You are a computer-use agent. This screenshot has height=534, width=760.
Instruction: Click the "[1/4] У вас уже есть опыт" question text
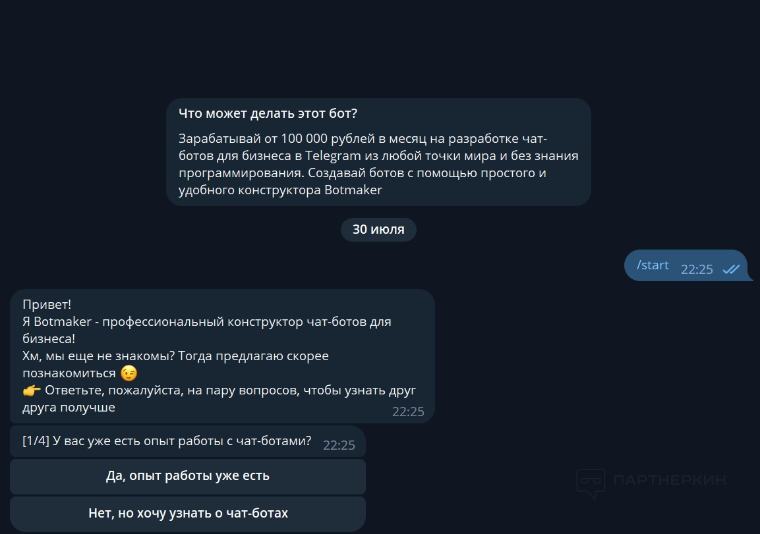(167, 441)
